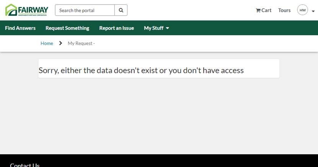Open Find Answers in navigation bar
Screen dimensions: 318x167
(x=20, y=28)
